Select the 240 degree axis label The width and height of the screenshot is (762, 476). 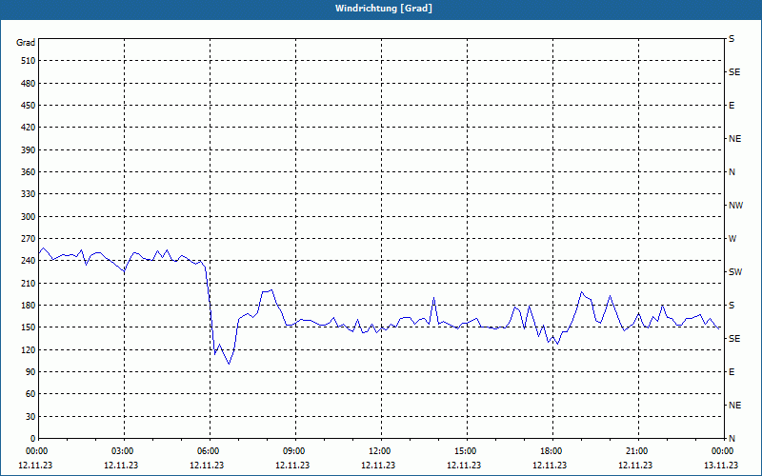pyautogui.click(x=29, y=261)
